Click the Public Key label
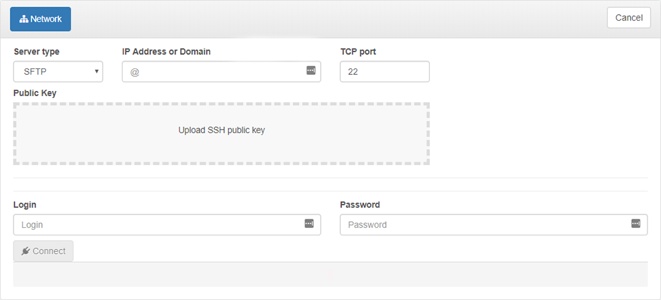The width and height of the screenshot is (661, 300). [35, 93]
